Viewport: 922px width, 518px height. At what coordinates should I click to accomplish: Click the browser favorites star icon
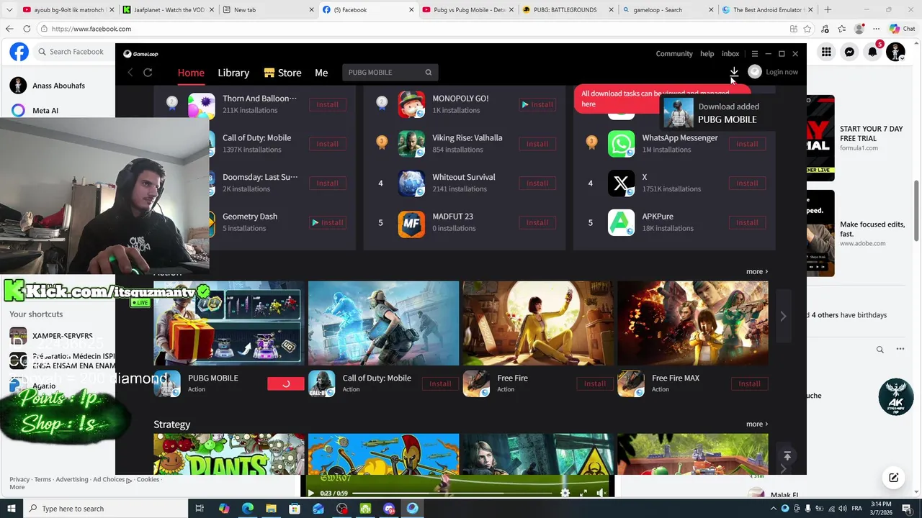807,29
